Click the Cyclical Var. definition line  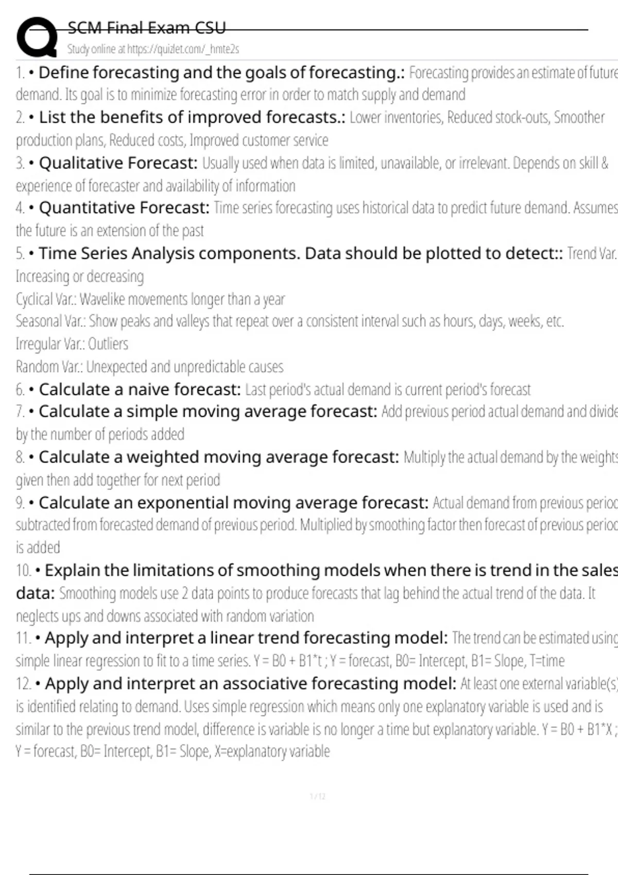(150, 299)
